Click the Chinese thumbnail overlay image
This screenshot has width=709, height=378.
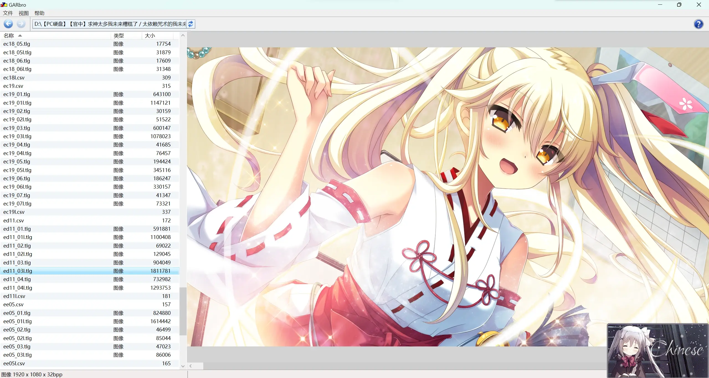click(657, 350)
